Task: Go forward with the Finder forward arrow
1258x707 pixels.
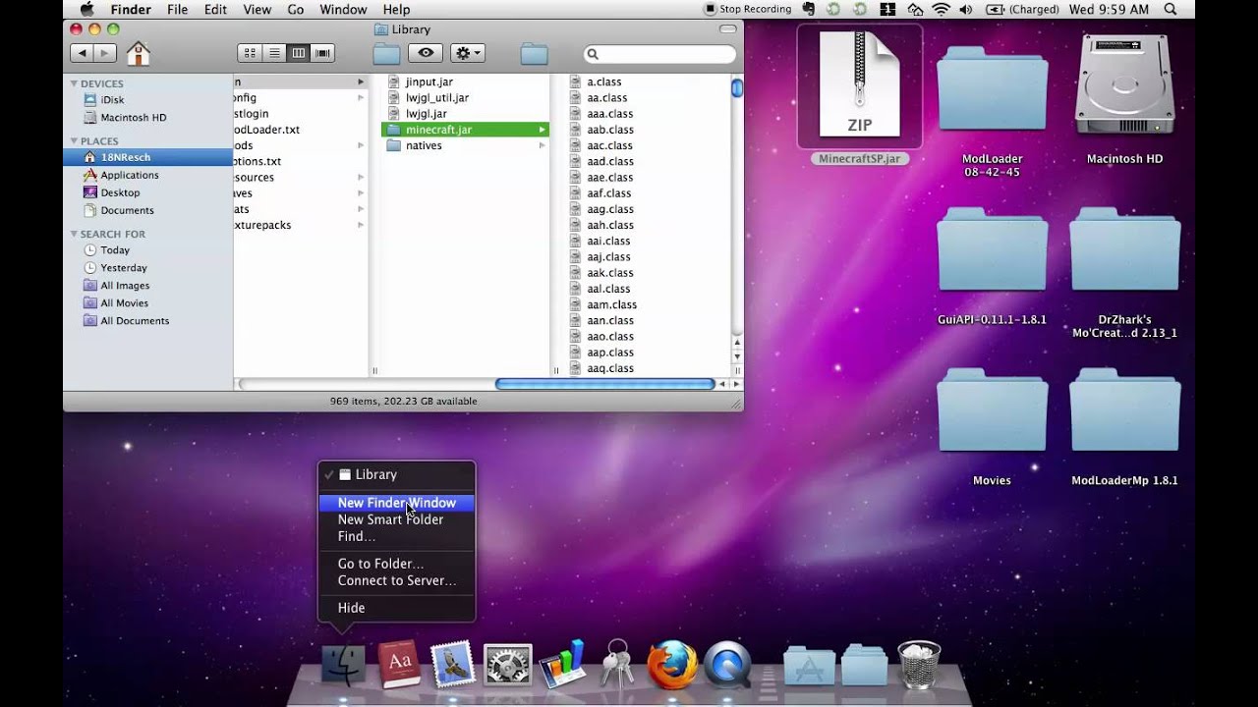Action: click(x=105, y=53)
